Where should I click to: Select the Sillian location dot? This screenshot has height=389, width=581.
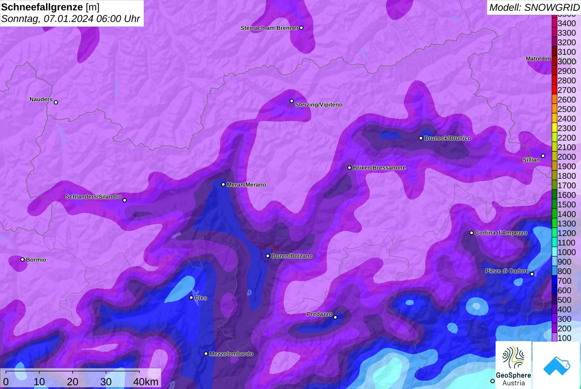pos(543,156)
